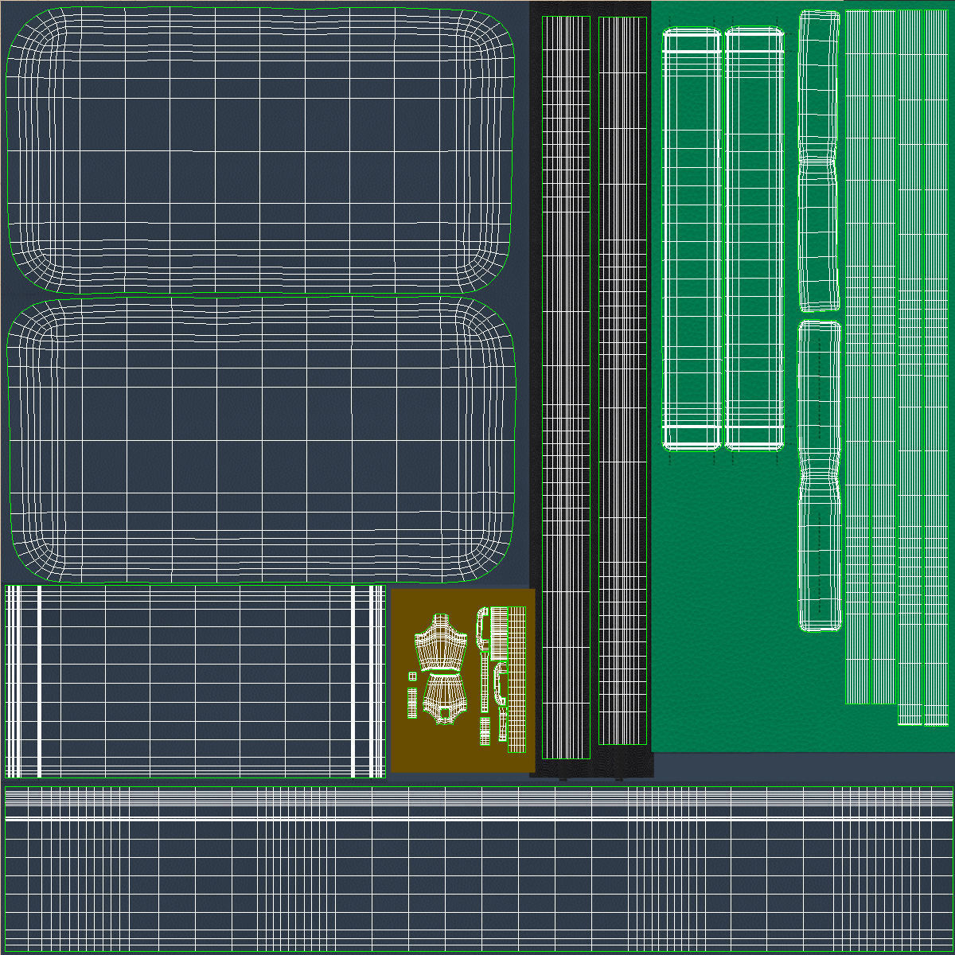The height and width of the screenshot is (955, 955).
Task: Select the lower large rounded-rectangle UV island
Action: tap(262, 440)
